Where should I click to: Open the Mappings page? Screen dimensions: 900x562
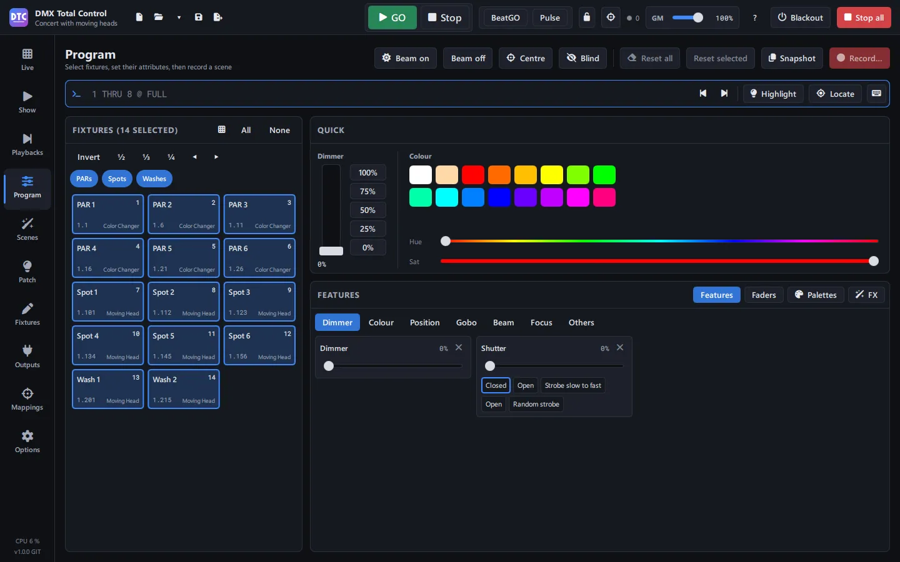(x=27, y=399)
